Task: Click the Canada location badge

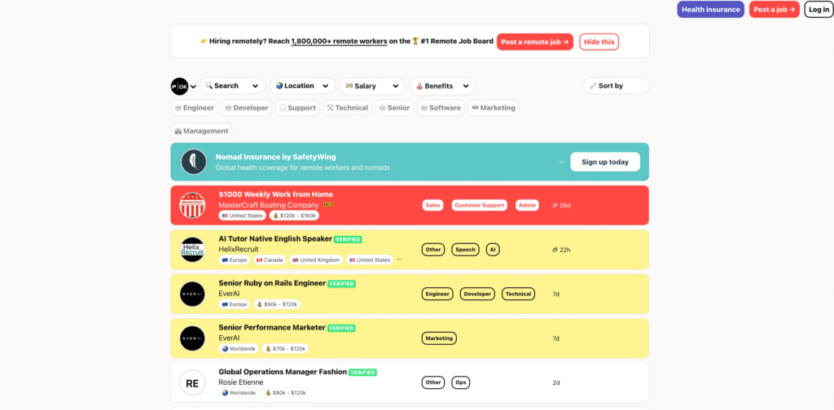Action: 270,260
